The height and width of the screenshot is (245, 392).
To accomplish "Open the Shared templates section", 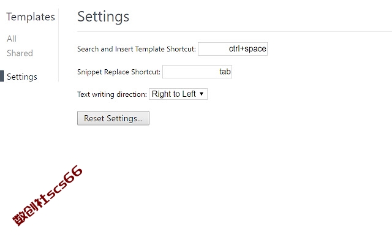I will pyautogui.click(x=20, y=53).
